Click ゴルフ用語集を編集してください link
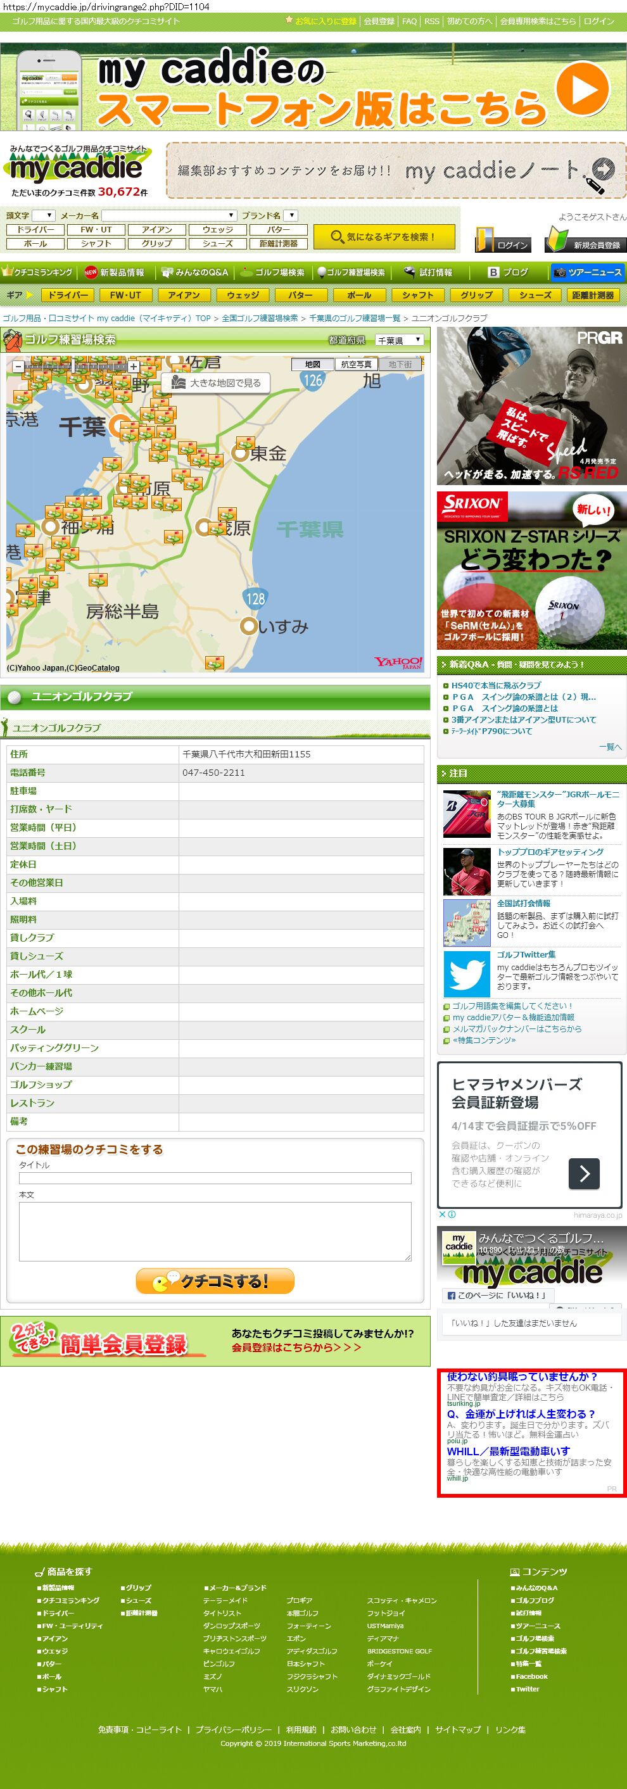This screenshot has width=627, height=1789. click(x=512, y=1006)
